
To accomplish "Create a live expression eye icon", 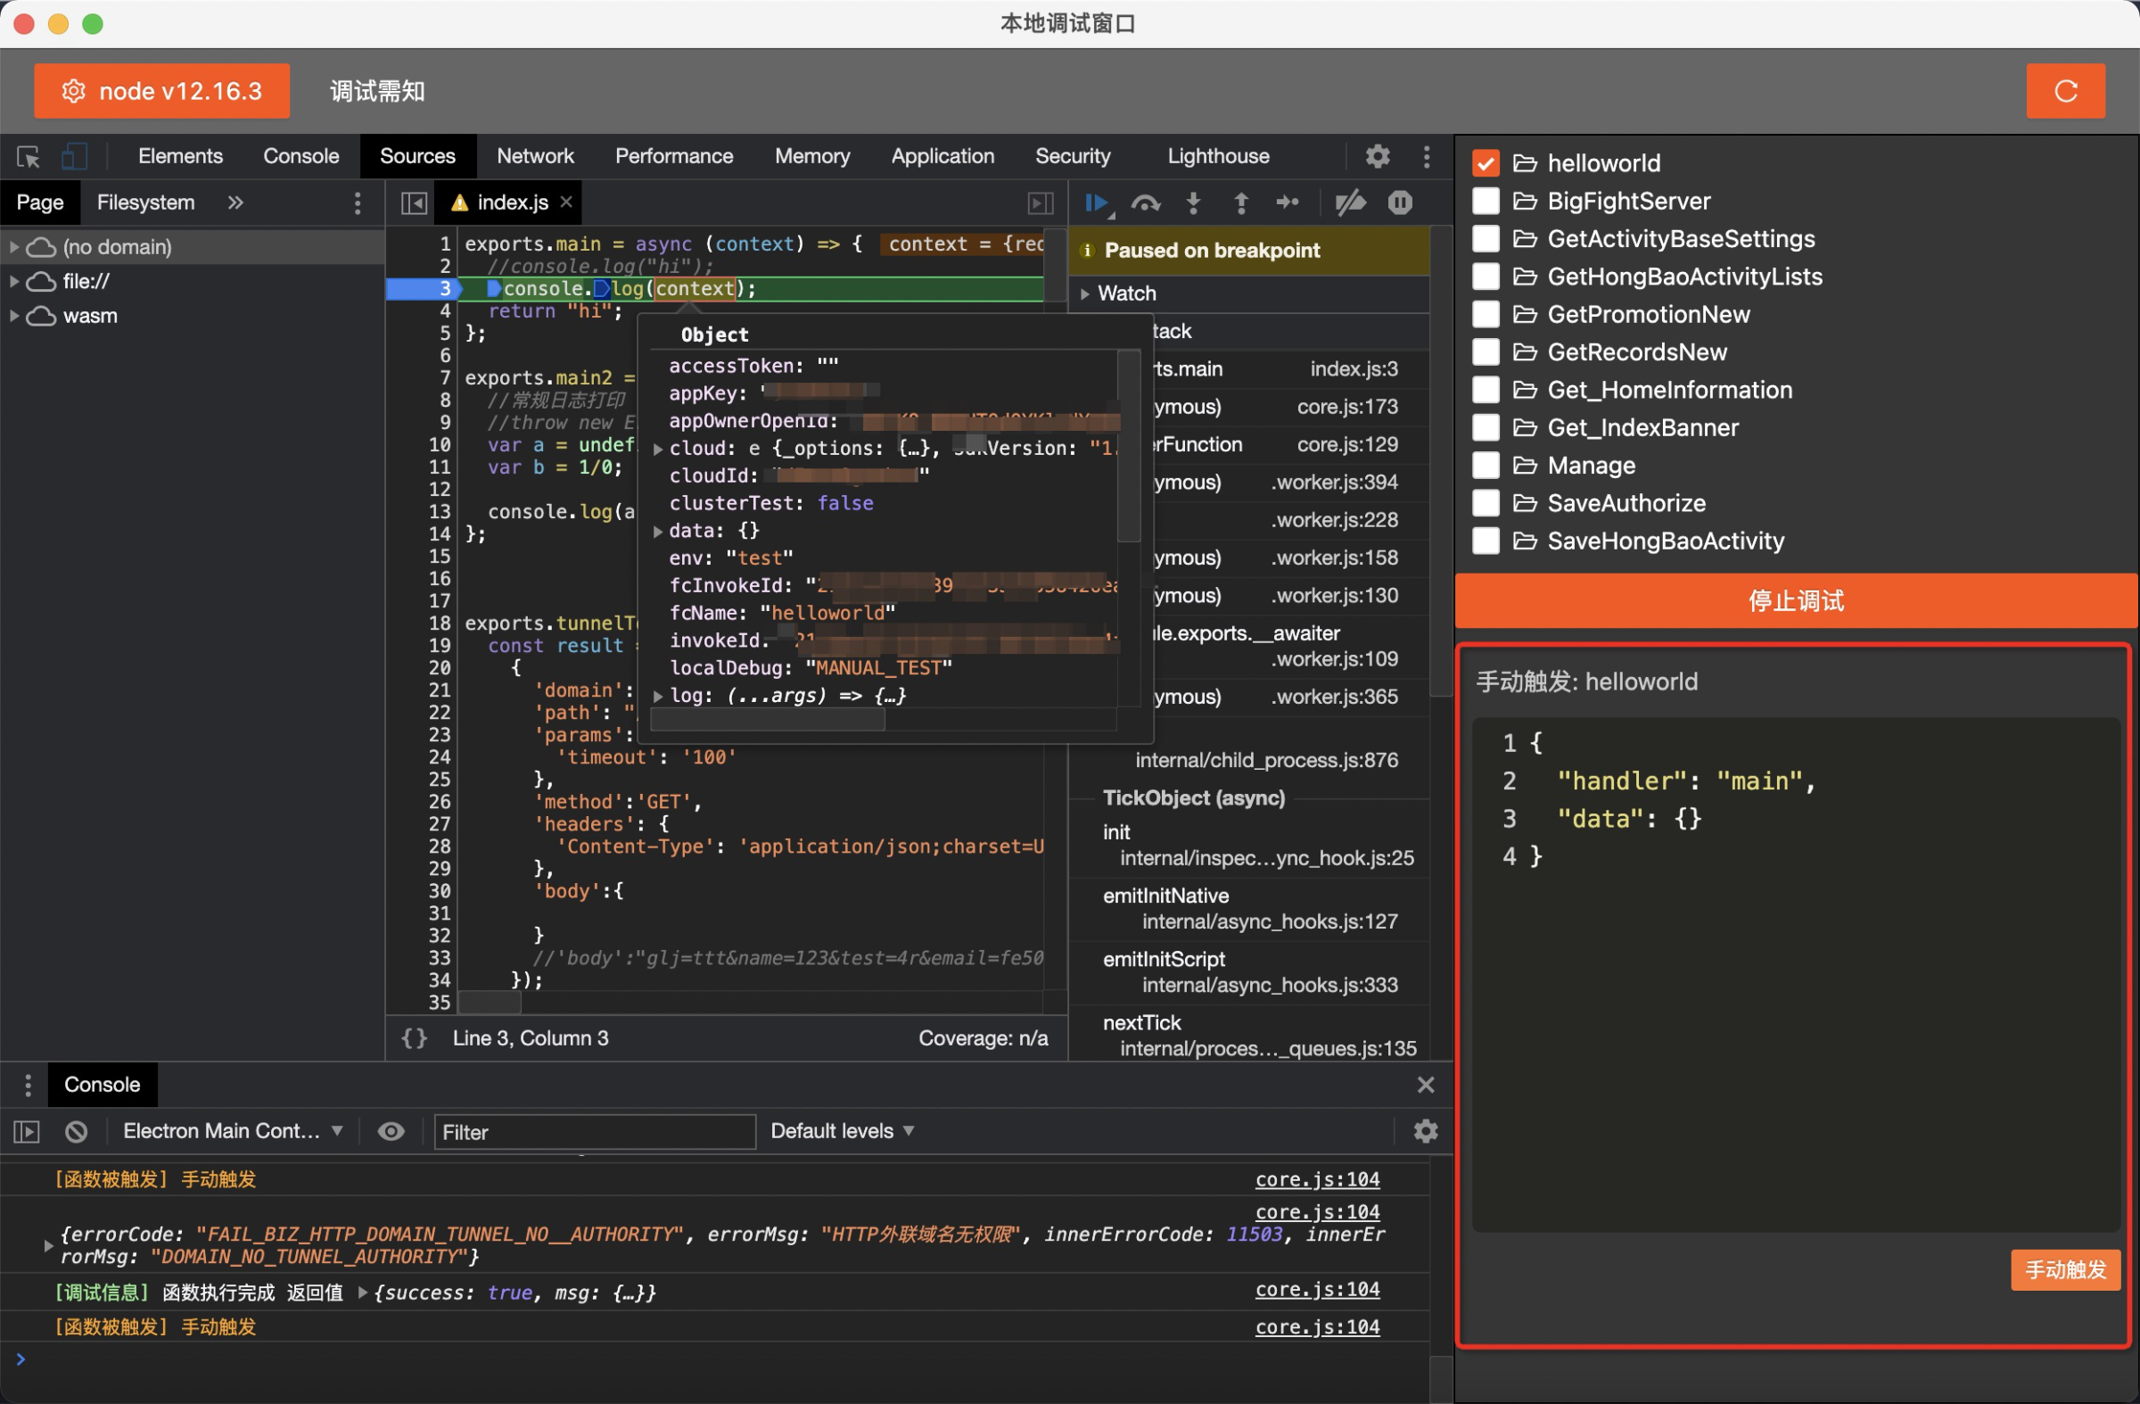I will coord(391,1131).
